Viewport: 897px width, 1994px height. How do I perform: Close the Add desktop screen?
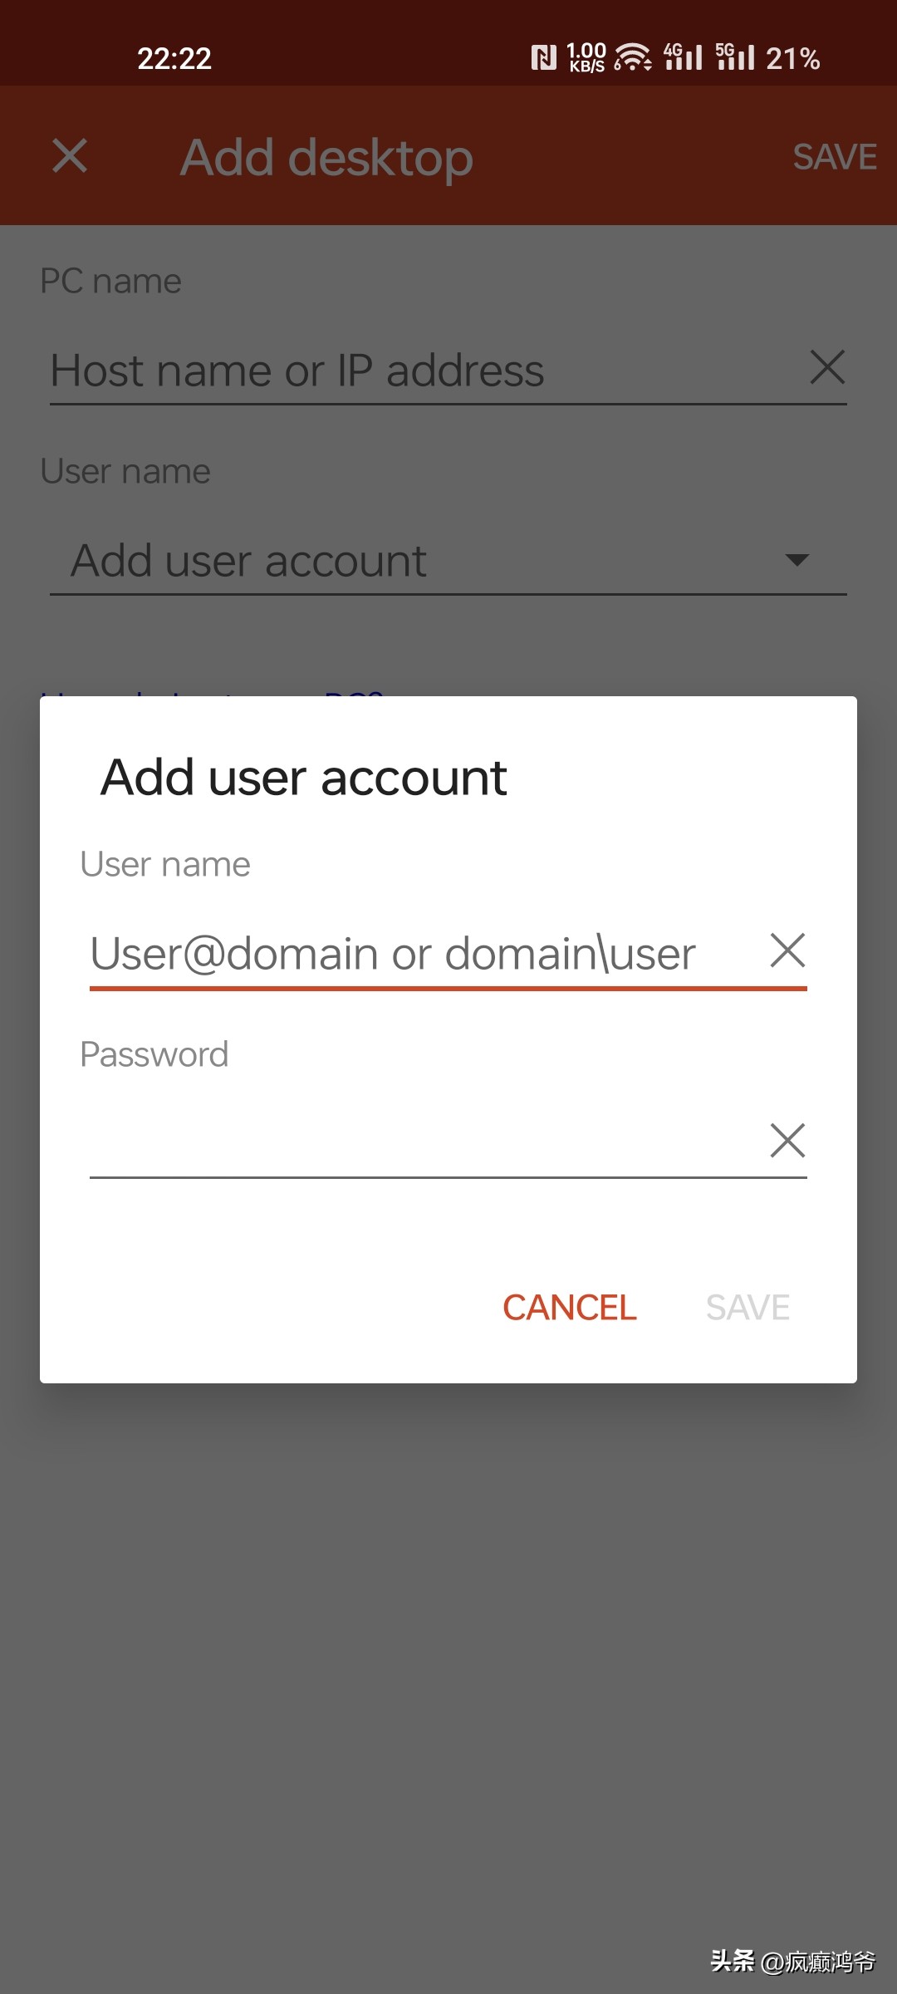(x=70, y=156)
